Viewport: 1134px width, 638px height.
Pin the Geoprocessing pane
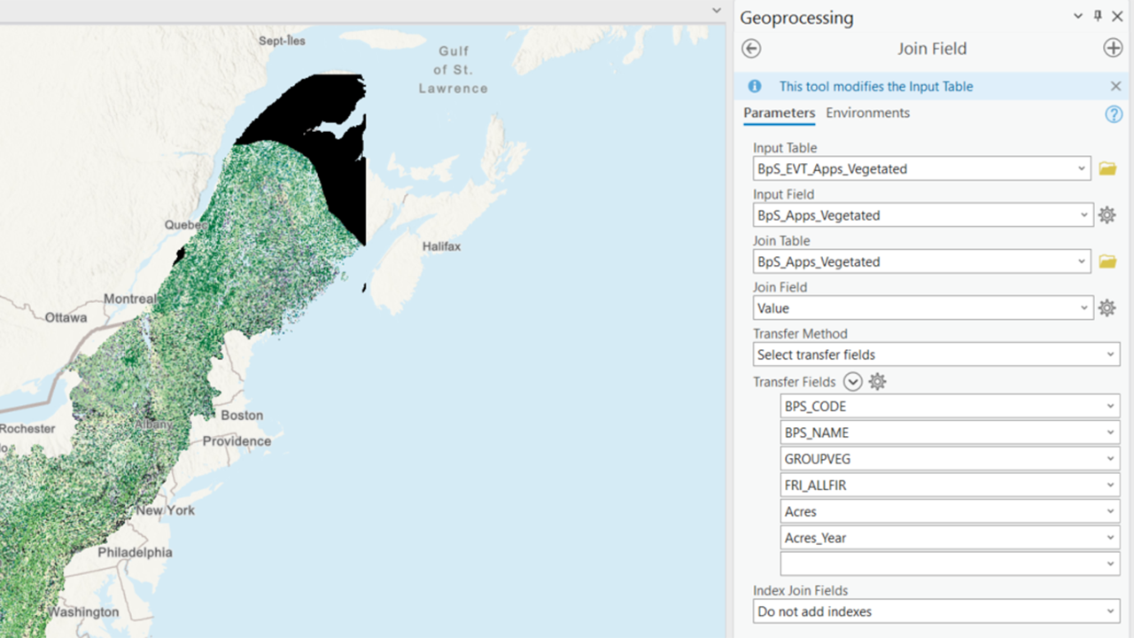[1098, 17]
